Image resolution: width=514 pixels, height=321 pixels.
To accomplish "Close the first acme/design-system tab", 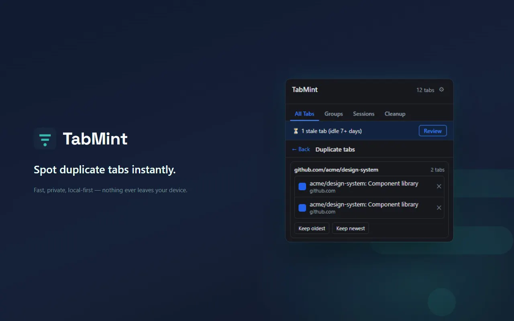I will 439,186.
